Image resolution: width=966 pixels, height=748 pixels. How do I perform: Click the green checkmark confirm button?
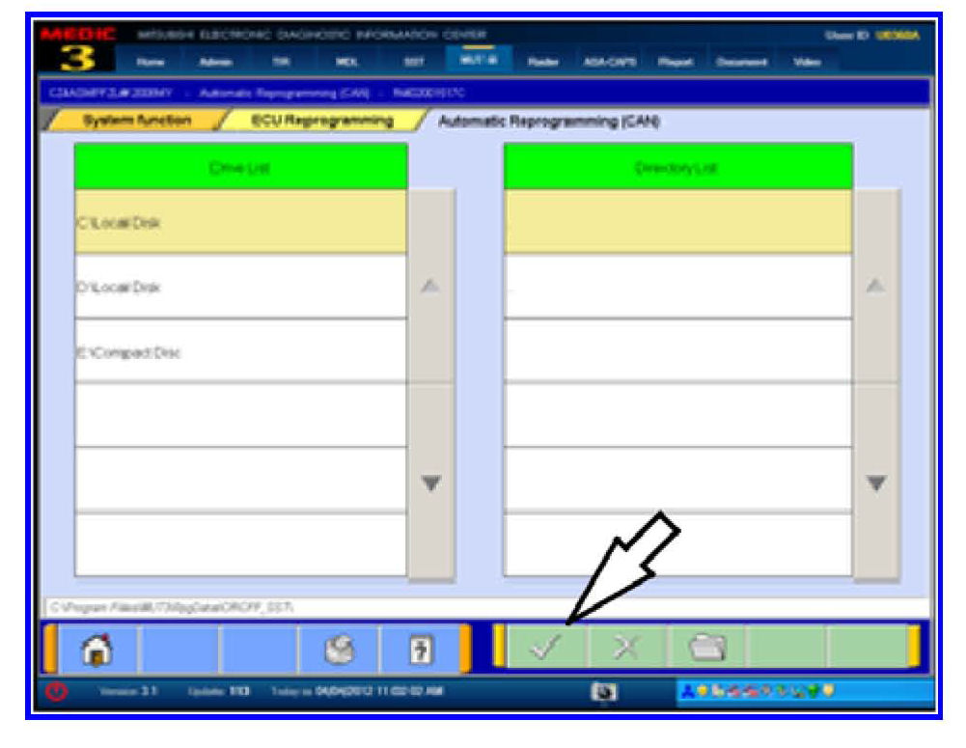point(547,647)
